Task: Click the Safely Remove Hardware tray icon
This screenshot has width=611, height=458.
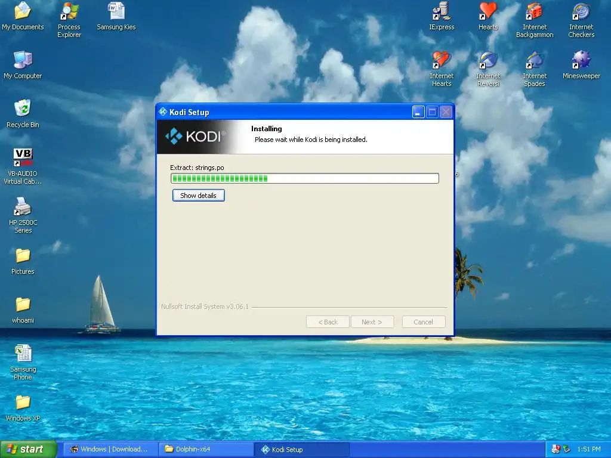Action: click(567, 449)
